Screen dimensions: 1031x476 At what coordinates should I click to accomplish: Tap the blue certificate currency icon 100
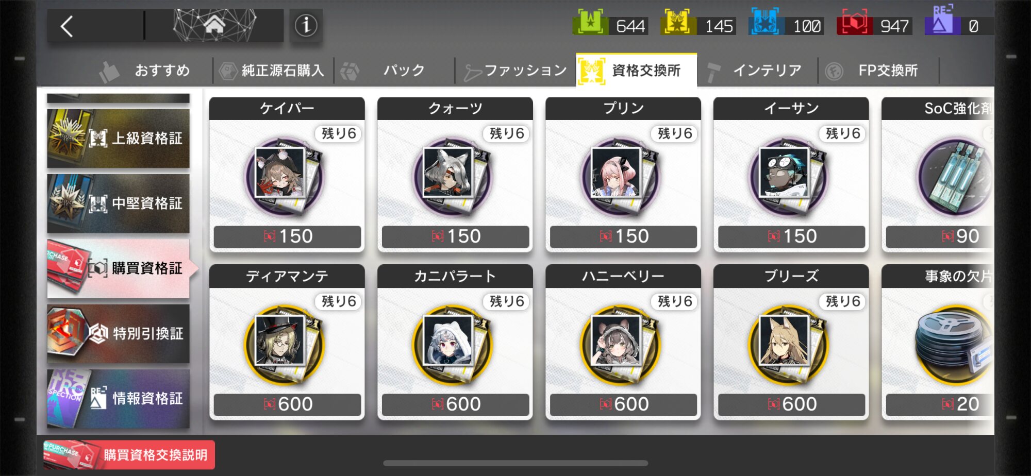(x=766, y=23)
